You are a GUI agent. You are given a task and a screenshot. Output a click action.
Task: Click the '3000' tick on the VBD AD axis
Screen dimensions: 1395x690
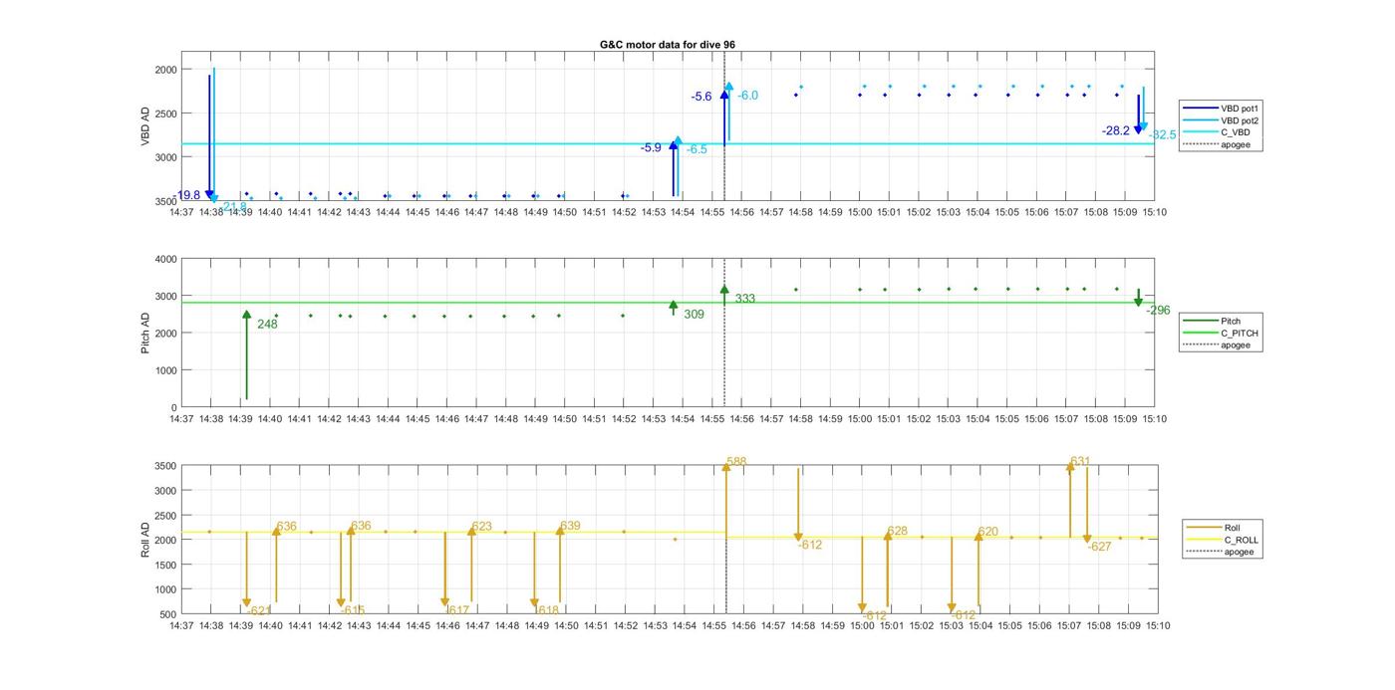pyautogui.click(x=165, y=157)
